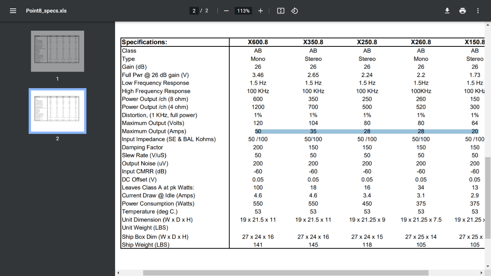Click the X350.8 column header
This screenshot has width=491, height=276.
pyautogui.click(x=313, y=42)
